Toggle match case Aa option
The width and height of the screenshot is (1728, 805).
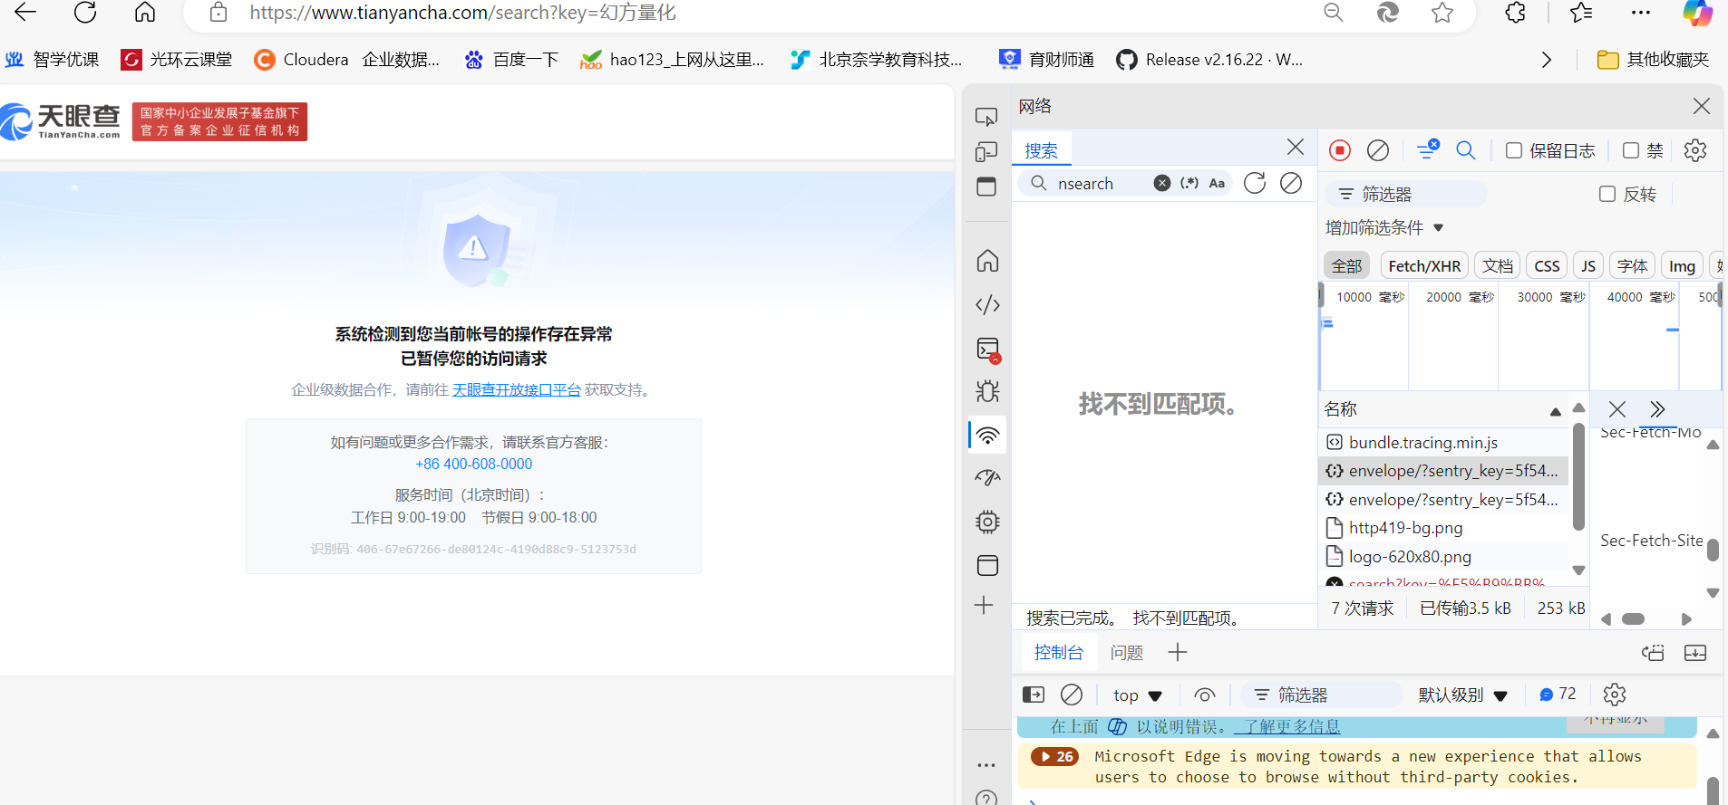(1217, 184)
